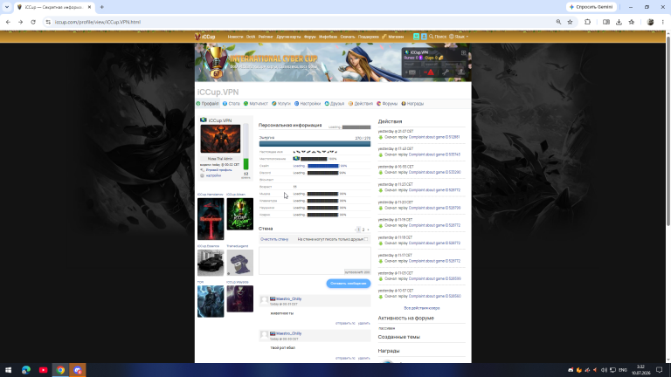Image resolution: width=671 pixels, height=377 pixels.
Task: Open Chrome downloads icon
Action: (x=619, y=22)
